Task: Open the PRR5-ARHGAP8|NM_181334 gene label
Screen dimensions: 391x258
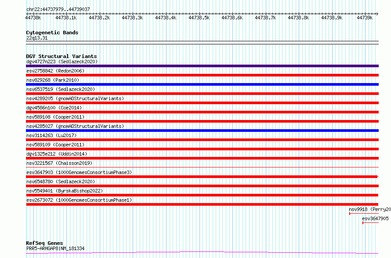Action: pyautogui.click(x=55, y=248)
